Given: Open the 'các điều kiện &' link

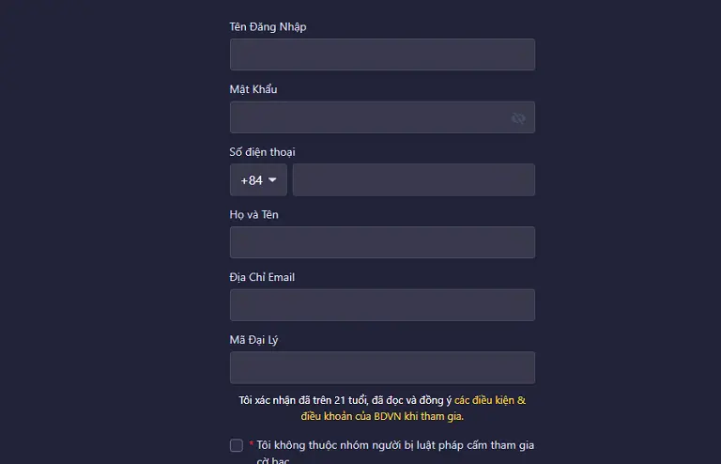Looking at the screenshot, I should [x=490, y=400].
